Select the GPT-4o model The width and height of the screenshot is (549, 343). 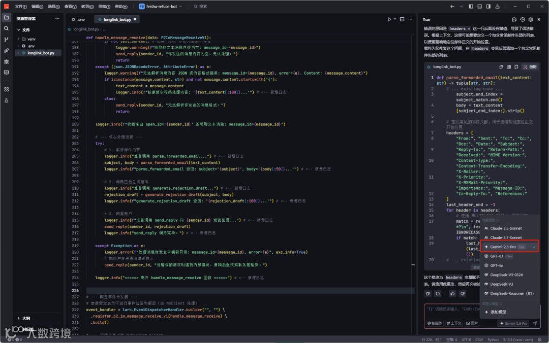(x=509, y=265)
